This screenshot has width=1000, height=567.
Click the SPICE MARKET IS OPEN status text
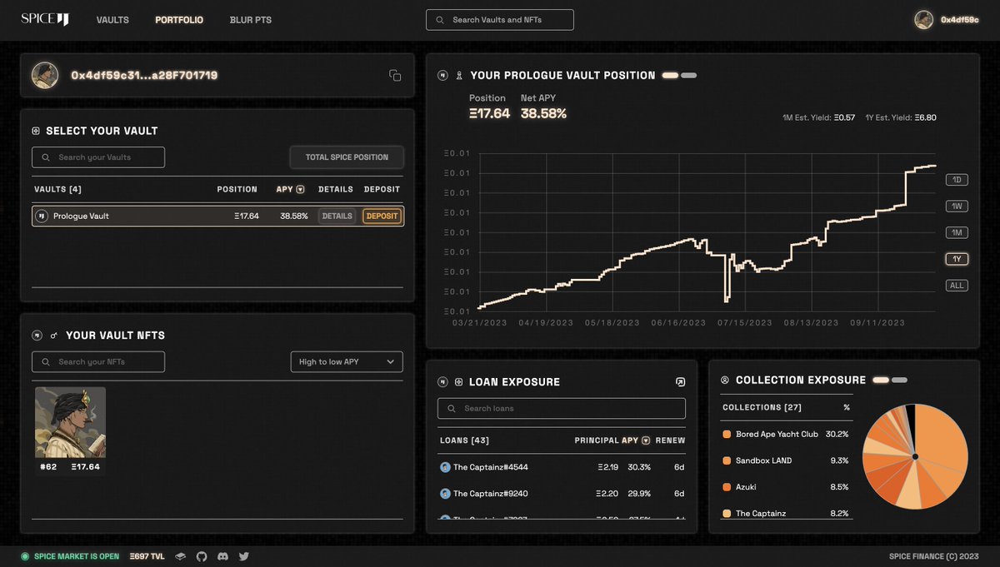coord(76,556)
